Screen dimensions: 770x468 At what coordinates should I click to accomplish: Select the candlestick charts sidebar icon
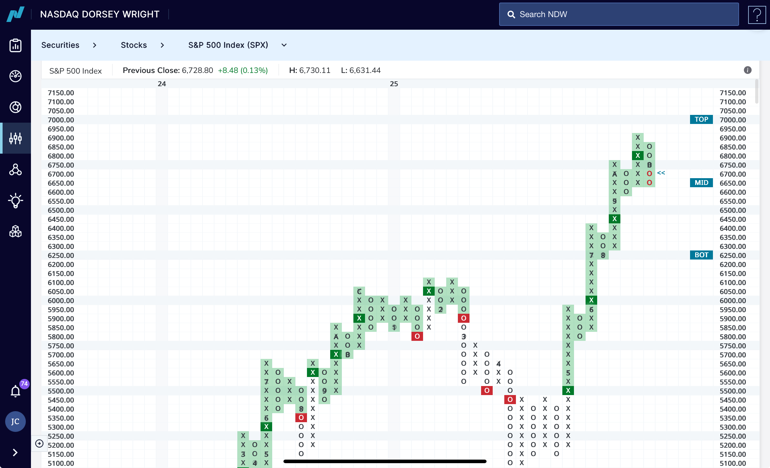pos(15,138)
